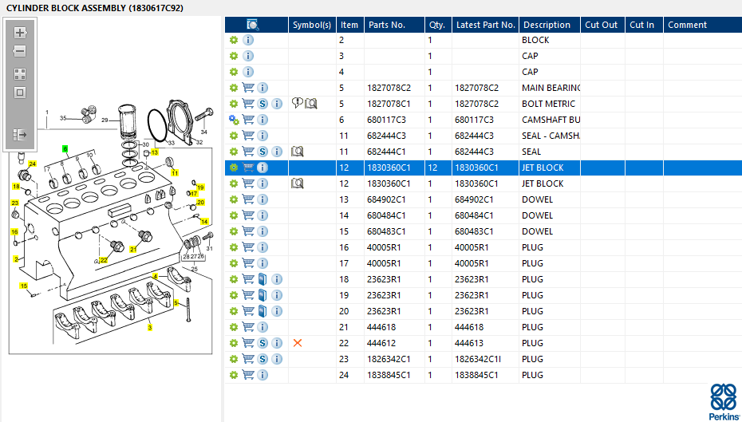Sort by the Item column header

tap(350, 25)
